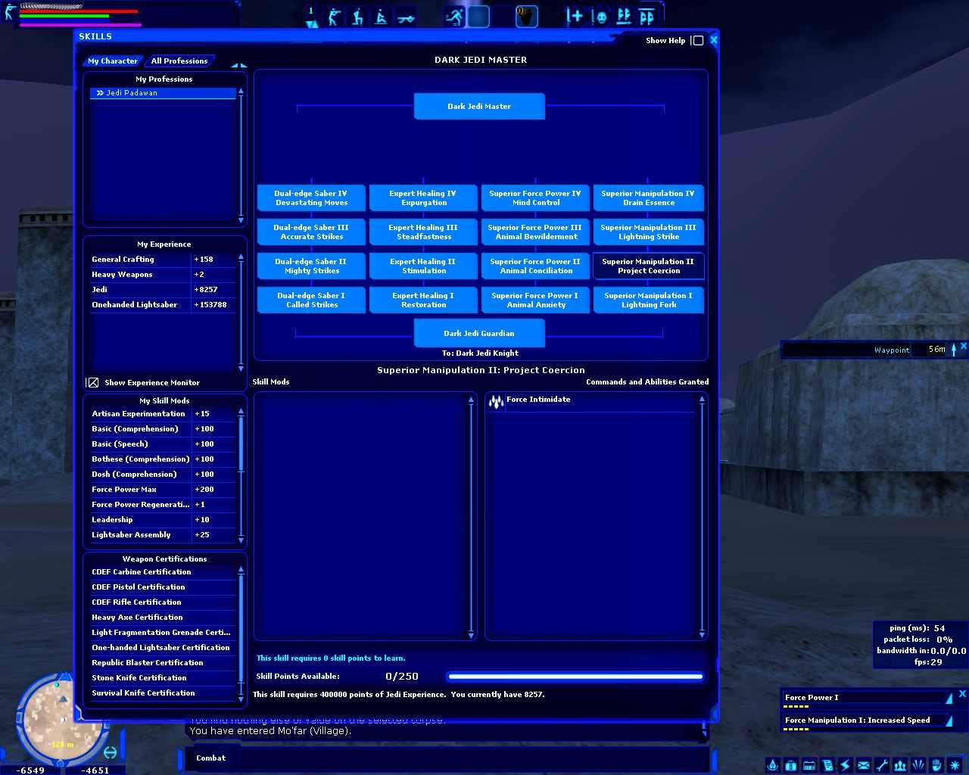969x775 pixels.
Task: Click the Force Intimidate ability icon
Action: pyautogui.click(x=496, y=401)
